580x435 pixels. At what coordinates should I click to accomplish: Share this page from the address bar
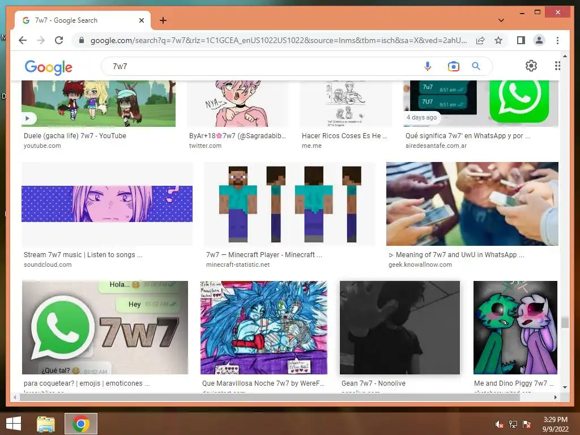(480, 40)
